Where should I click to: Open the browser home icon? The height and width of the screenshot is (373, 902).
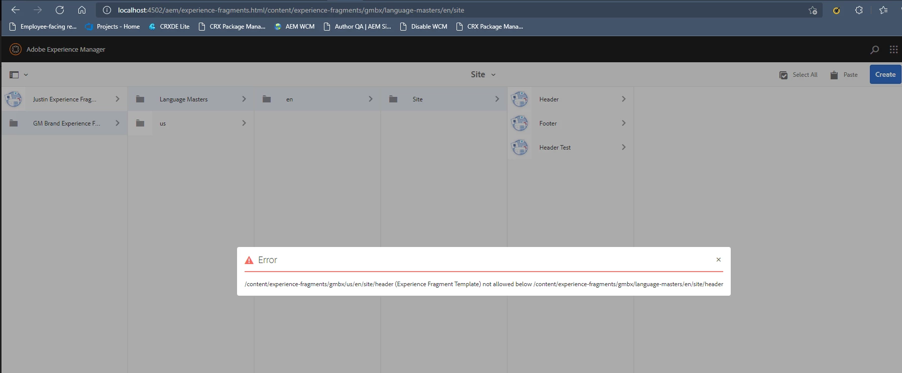coord(82,10)
